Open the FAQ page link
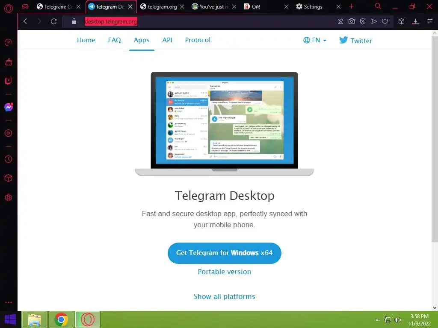The image size is (438, 328). coord(115,40)
